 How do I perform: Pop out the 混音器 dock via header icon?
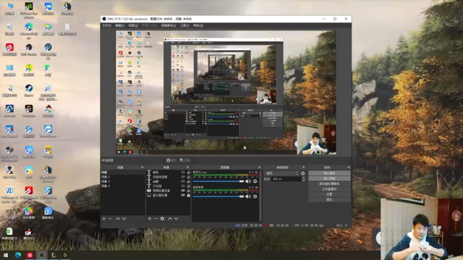tap(259, 168)
